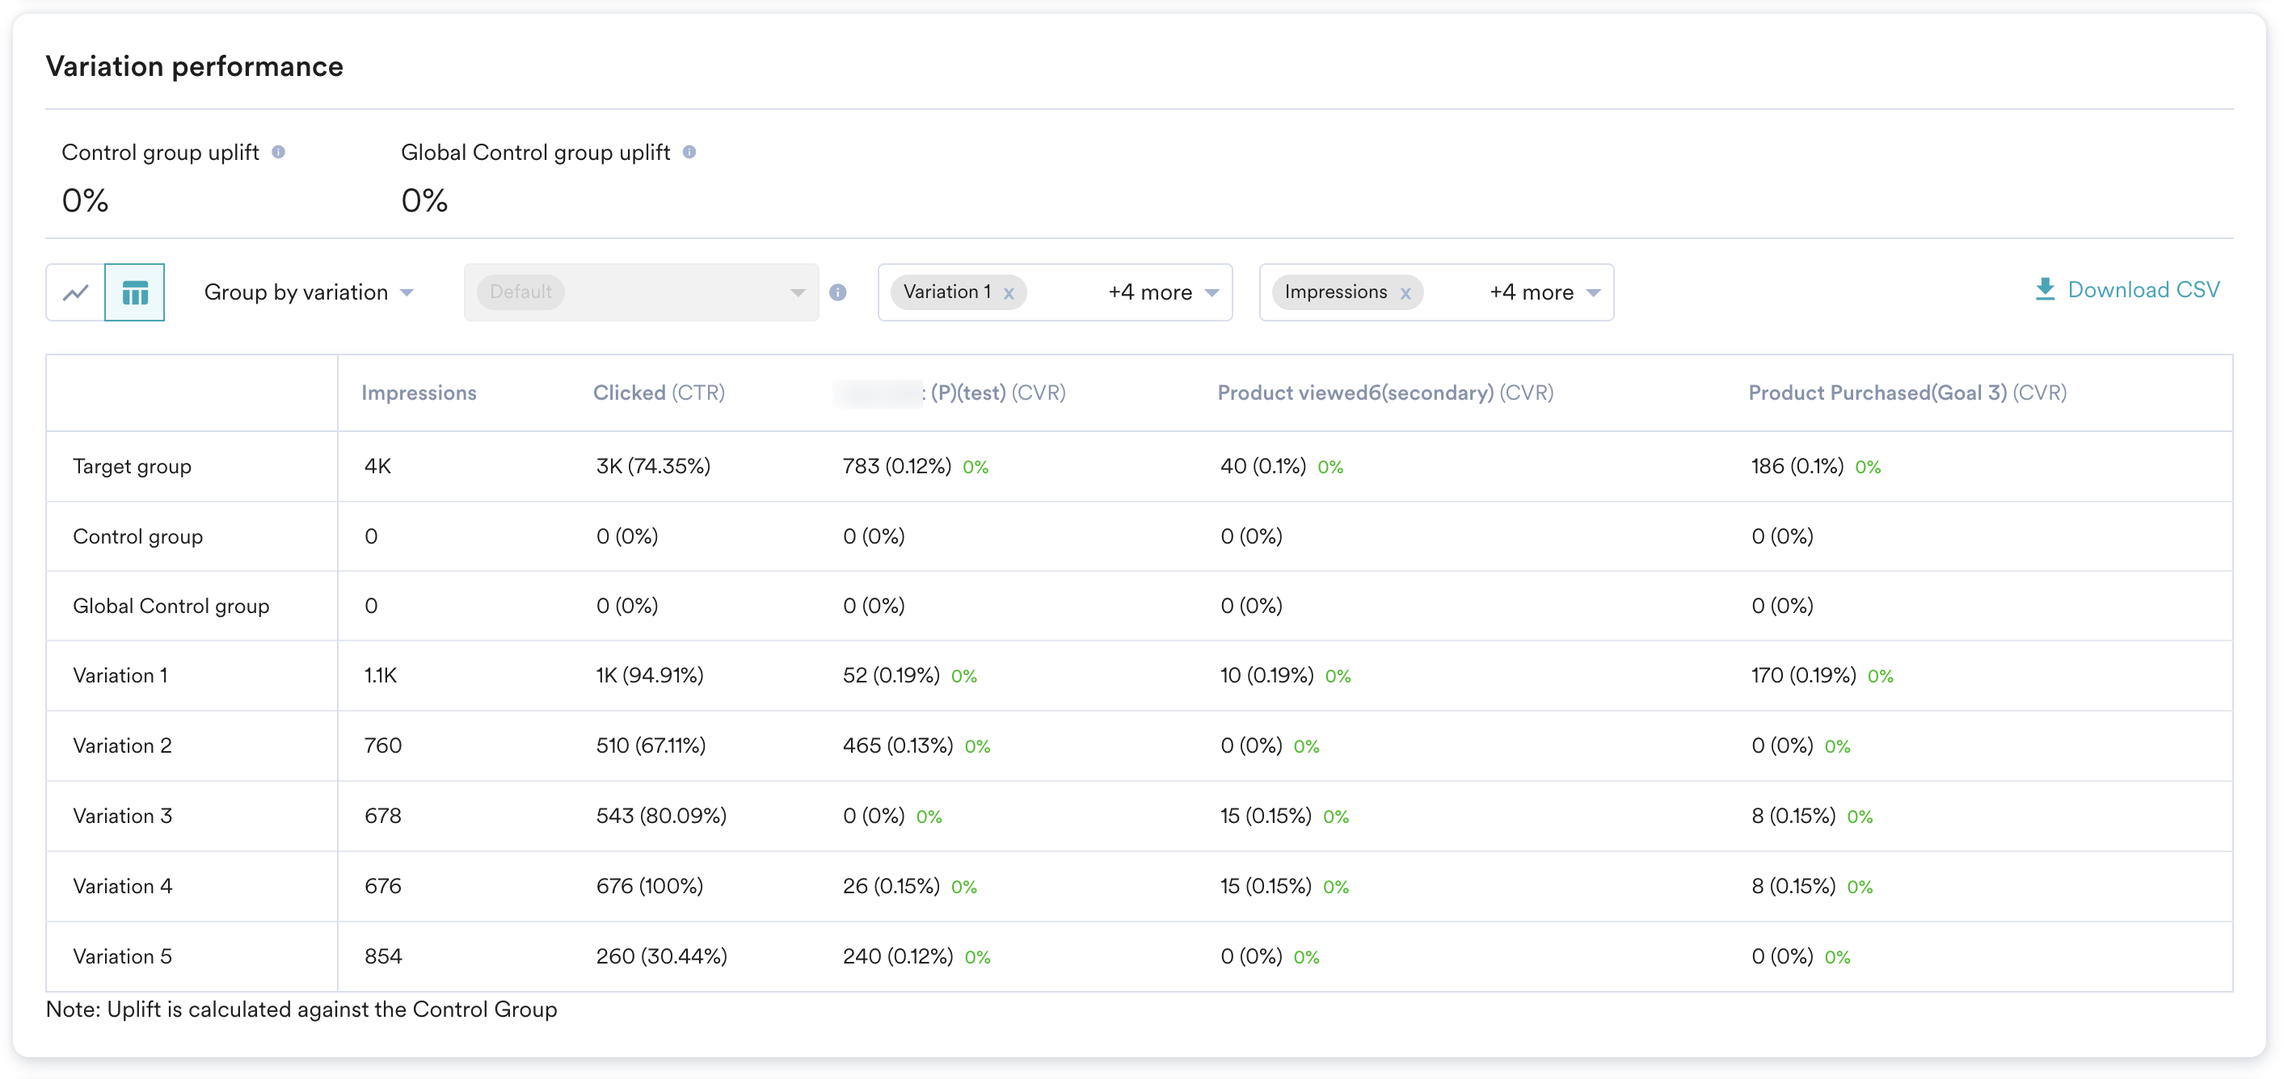Click Control group uplift info icon

[x=278, y=153]
